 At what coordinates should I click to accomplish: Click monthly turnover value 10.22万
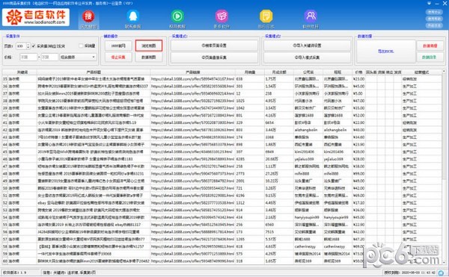272,181
